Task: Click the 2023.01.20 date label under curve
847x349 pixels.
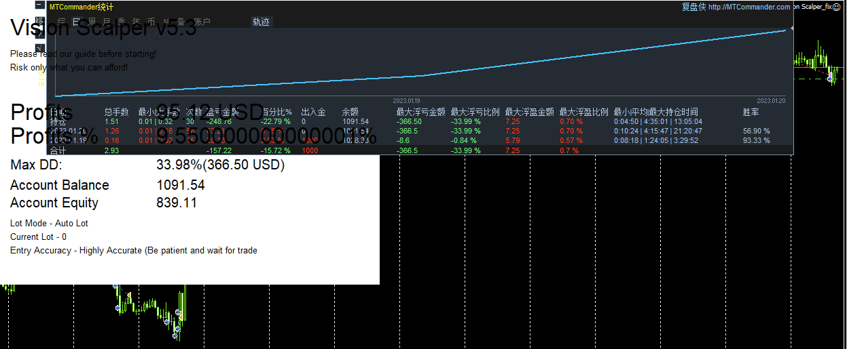Action: click(771, 100)
